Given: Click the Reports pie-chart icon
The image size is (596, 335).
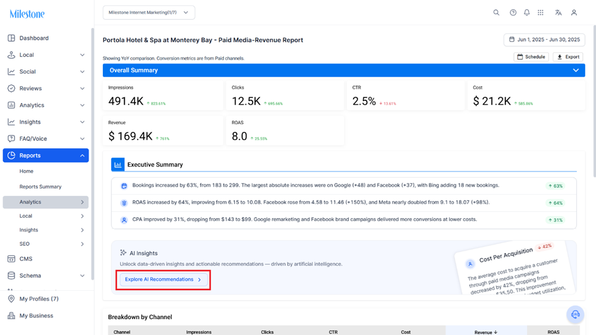Looking at the screenshot, I should pyautogui.click(x=12, y=155).
